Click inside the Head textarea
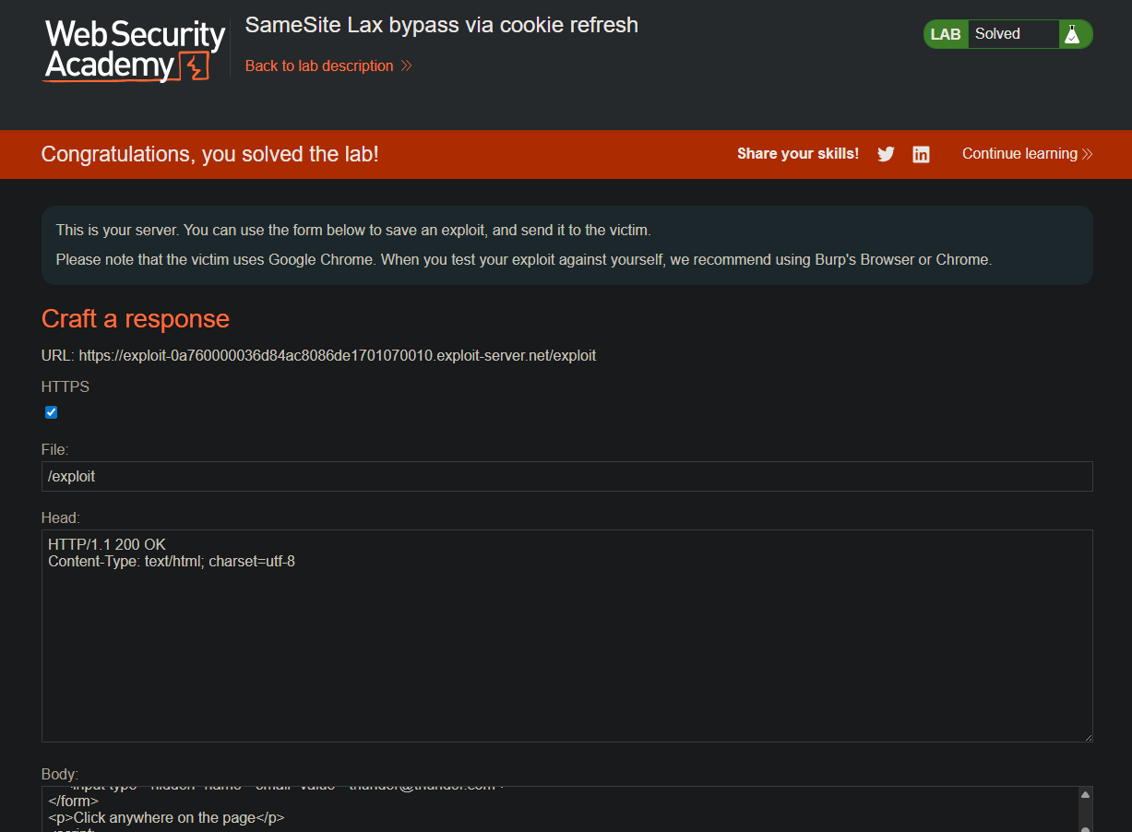The height and width of the screenshot is (832, 1132). click(x=566, y=636)
